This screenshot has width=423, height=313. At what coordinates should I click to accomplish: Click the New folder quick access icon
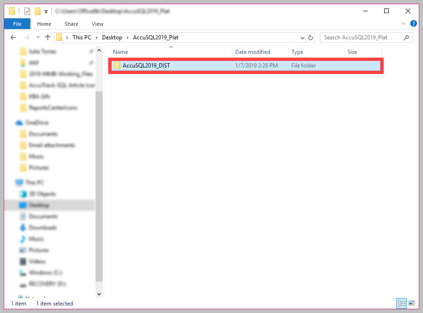coord(38,11)
